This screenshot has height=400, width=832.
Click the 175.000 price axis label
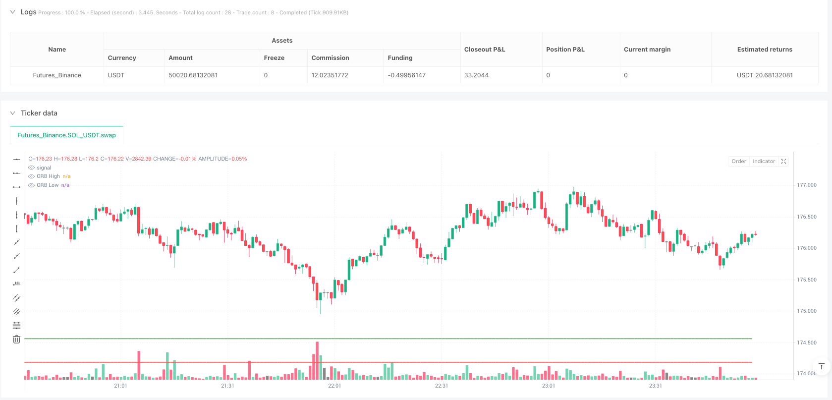(807, 311)
